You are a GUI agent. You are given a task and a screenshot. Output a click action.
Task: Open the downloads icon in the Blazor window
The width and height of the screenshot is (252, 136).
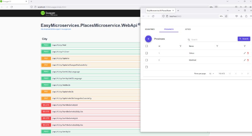tap(241, 16)
